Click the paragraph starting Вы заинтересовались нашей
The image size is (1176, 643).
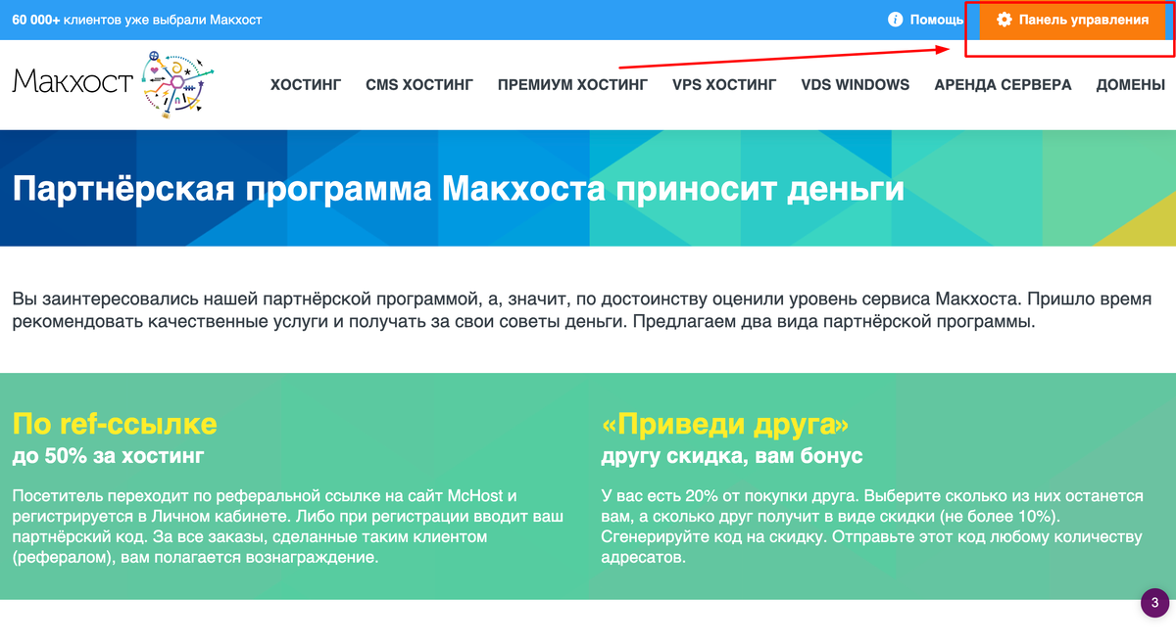coord(580,309)
